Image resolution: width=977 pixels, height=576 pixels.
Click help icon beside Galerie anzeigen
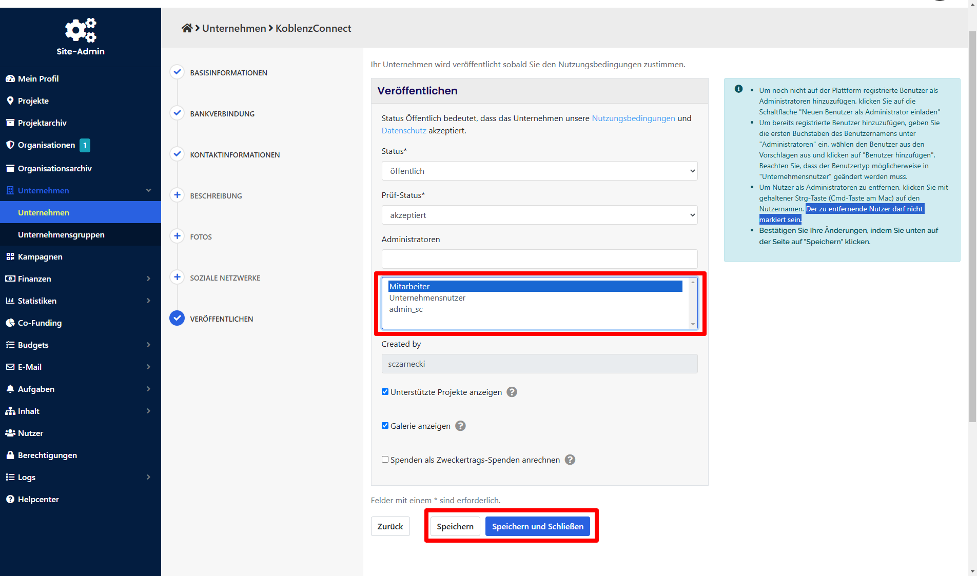point(460,426)
